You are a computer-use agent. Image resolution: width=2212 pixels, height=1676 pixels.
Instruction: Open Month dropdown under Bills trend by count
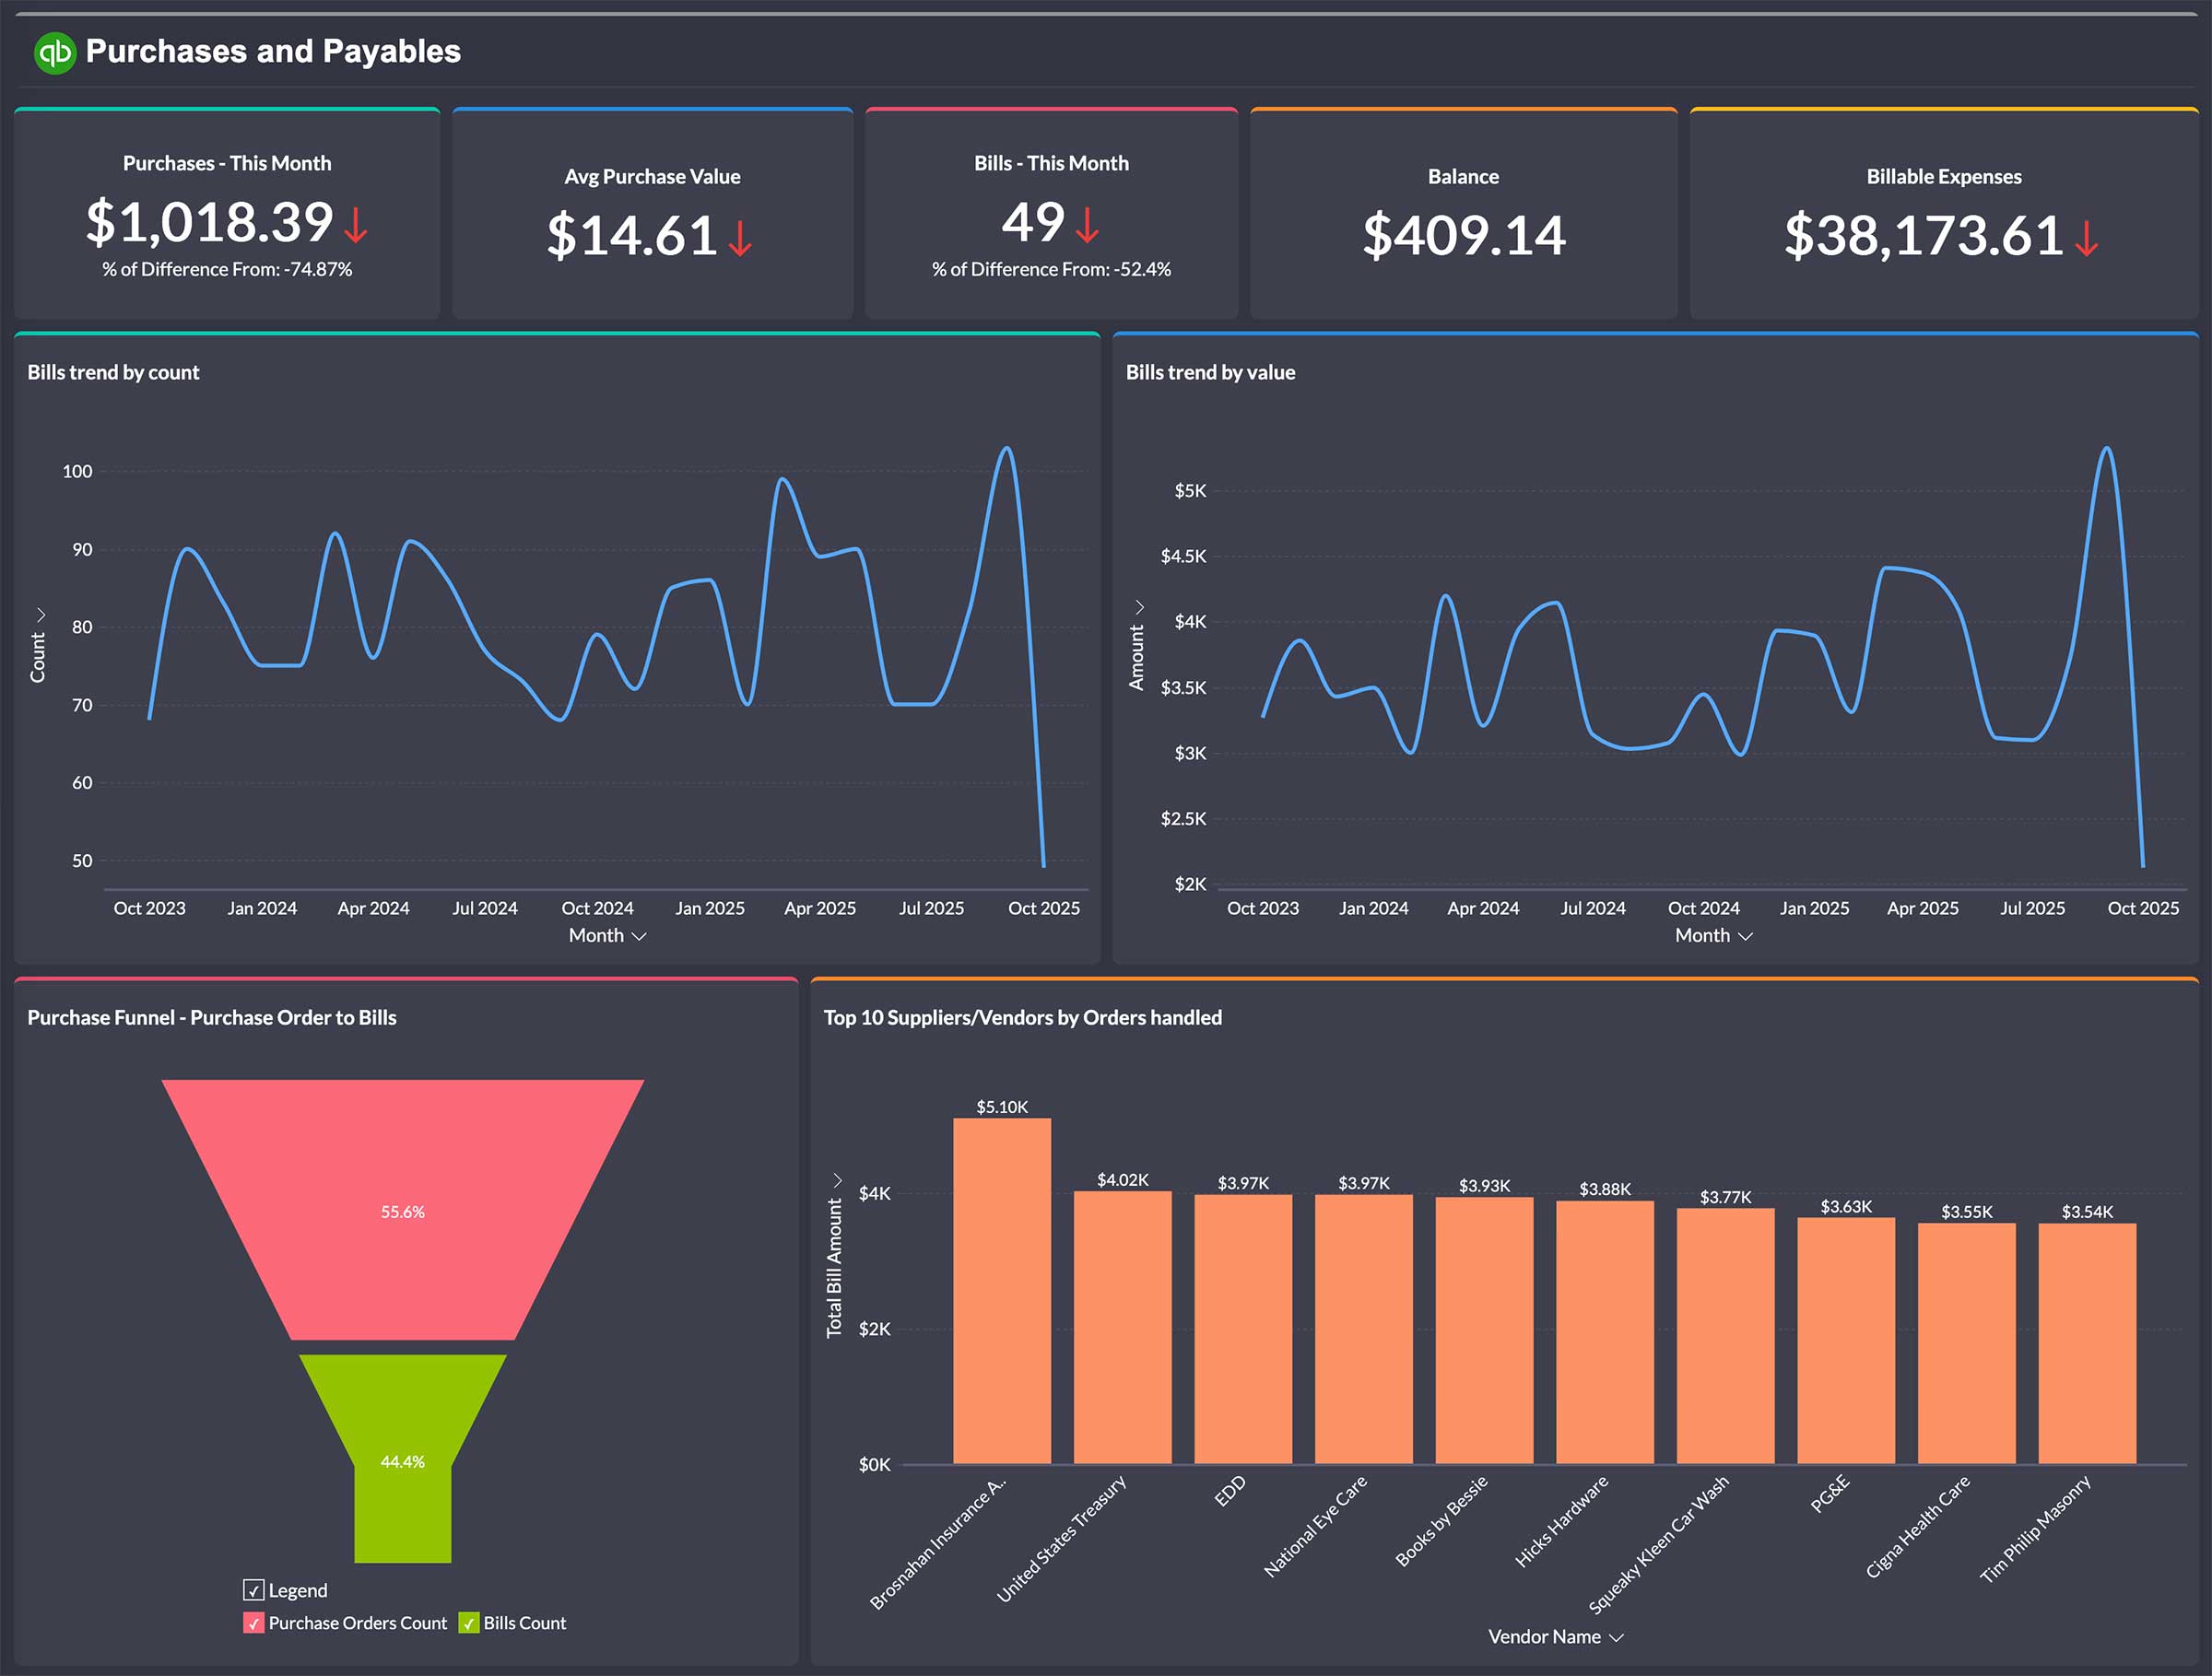point(607,935)
